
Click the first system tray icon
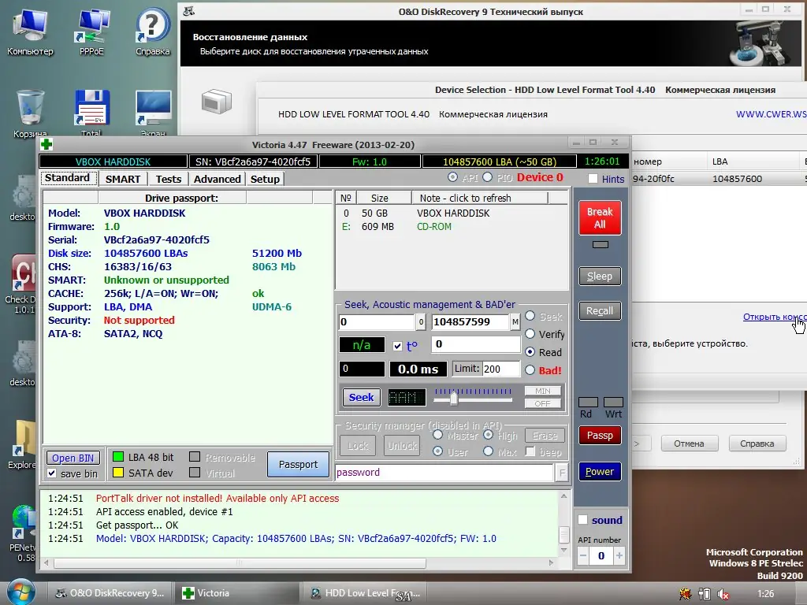click(x=685, y=594)
